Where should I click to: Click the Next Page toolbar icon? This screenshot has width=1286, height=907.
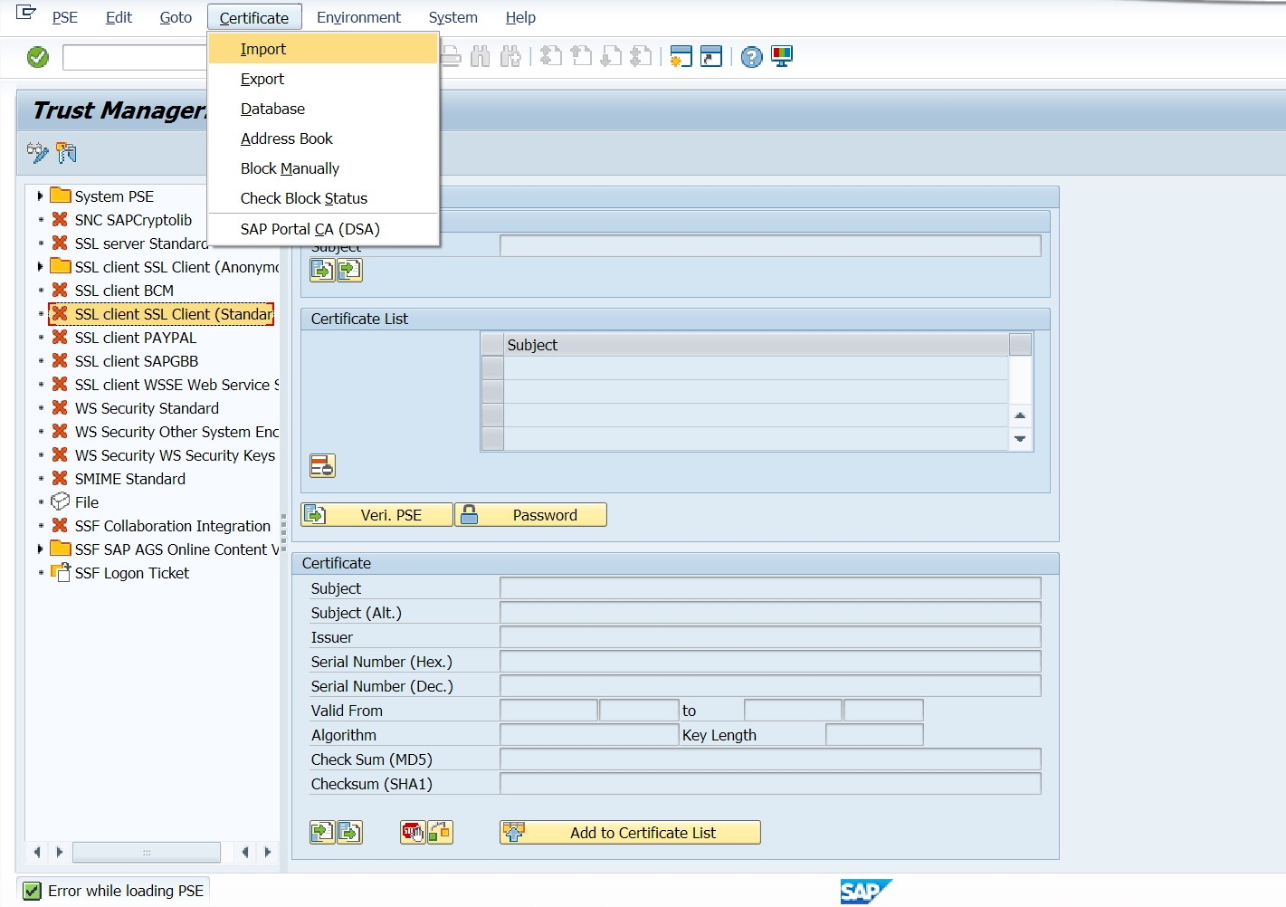(612, 56)
